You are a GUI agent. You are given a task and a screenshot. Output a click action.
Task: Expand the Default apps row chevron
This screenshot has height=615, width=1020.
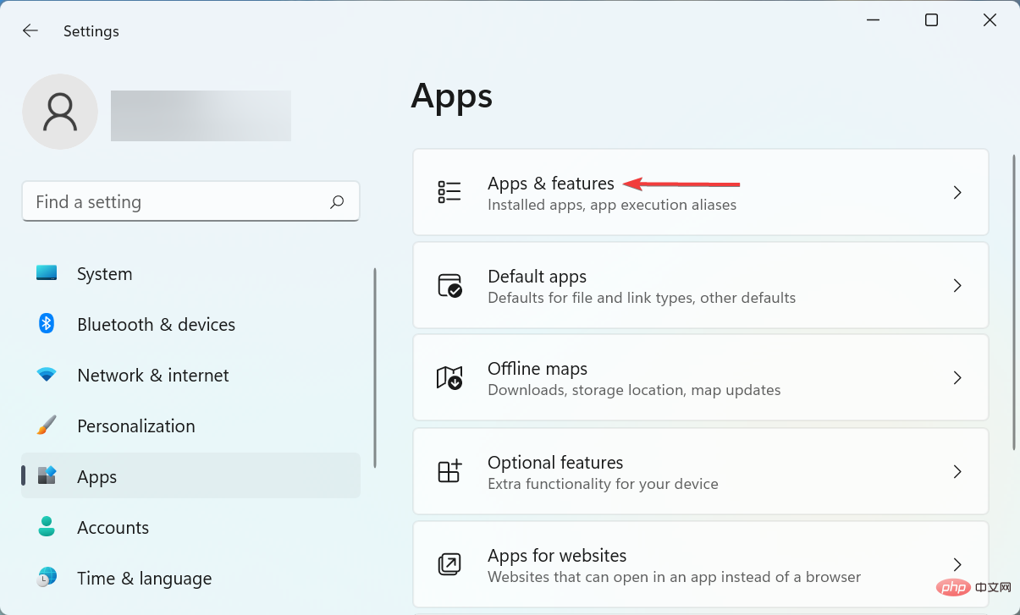coord(957,285)
